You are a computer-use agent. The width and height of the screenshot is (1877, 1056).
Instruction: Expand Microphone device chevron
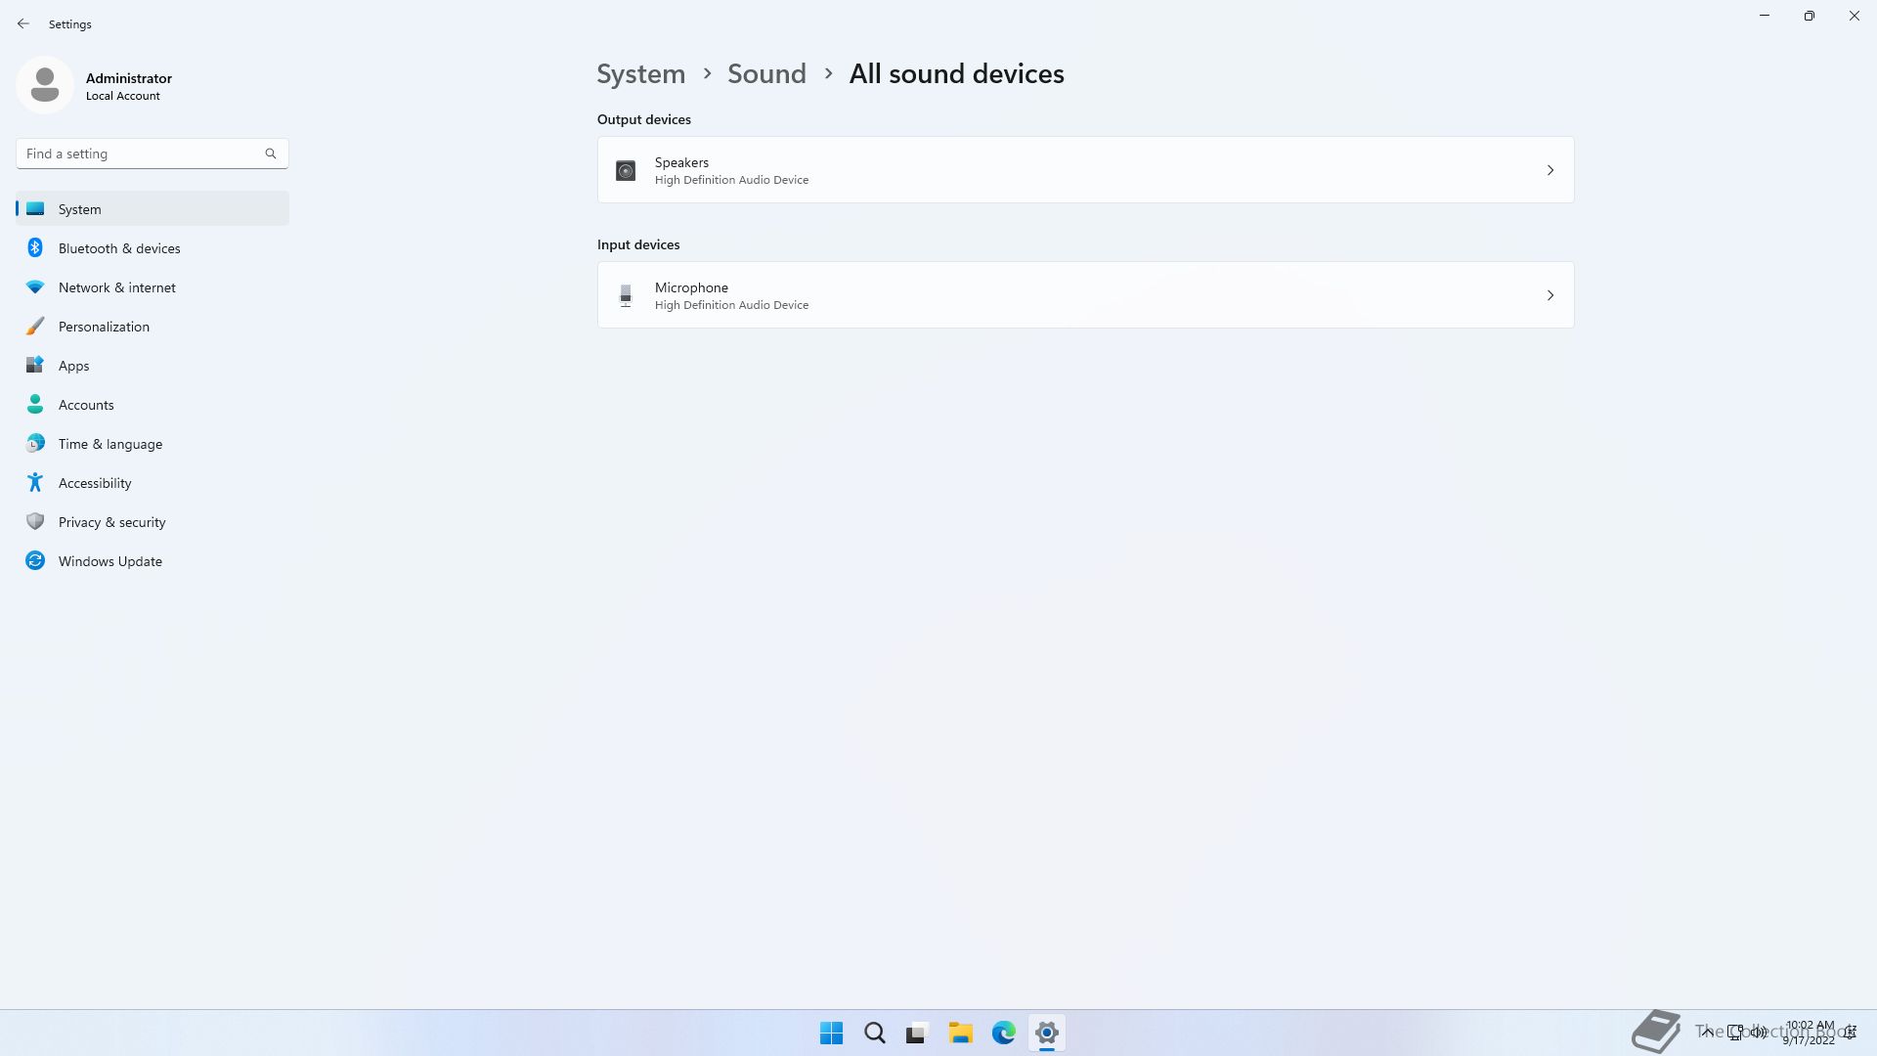pos(1550,295)
